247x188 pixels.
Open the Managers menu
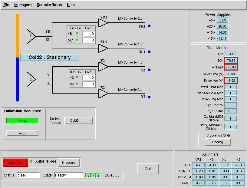click(x=23, y=5)
